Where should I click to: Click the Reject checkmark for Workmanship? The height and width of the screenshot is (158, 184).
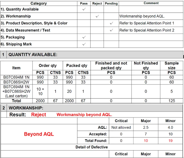97,16
